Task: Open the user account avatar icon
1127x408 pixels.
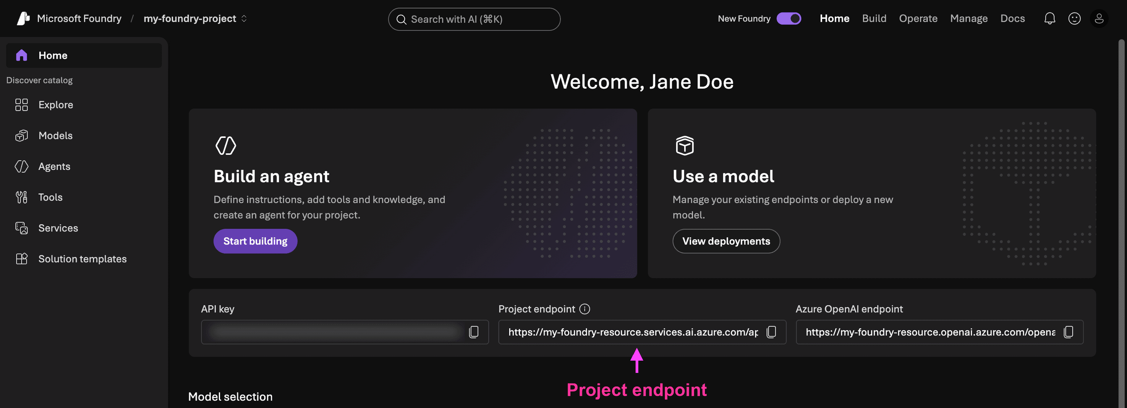Action: tap(1099, 18)
